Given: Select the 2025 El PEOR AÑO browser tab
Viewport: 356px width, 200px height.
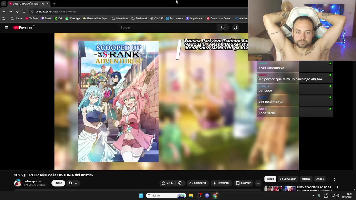Looking at the screenshot, I should pyautogui.click(x=28, y=4).
